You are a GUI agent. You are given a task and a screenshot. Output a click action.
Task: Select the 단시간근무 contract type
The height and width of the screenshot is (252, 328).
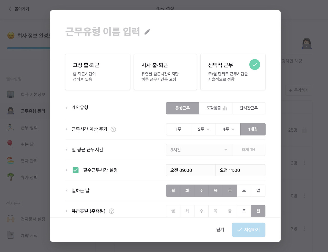[x=249, y=108]
